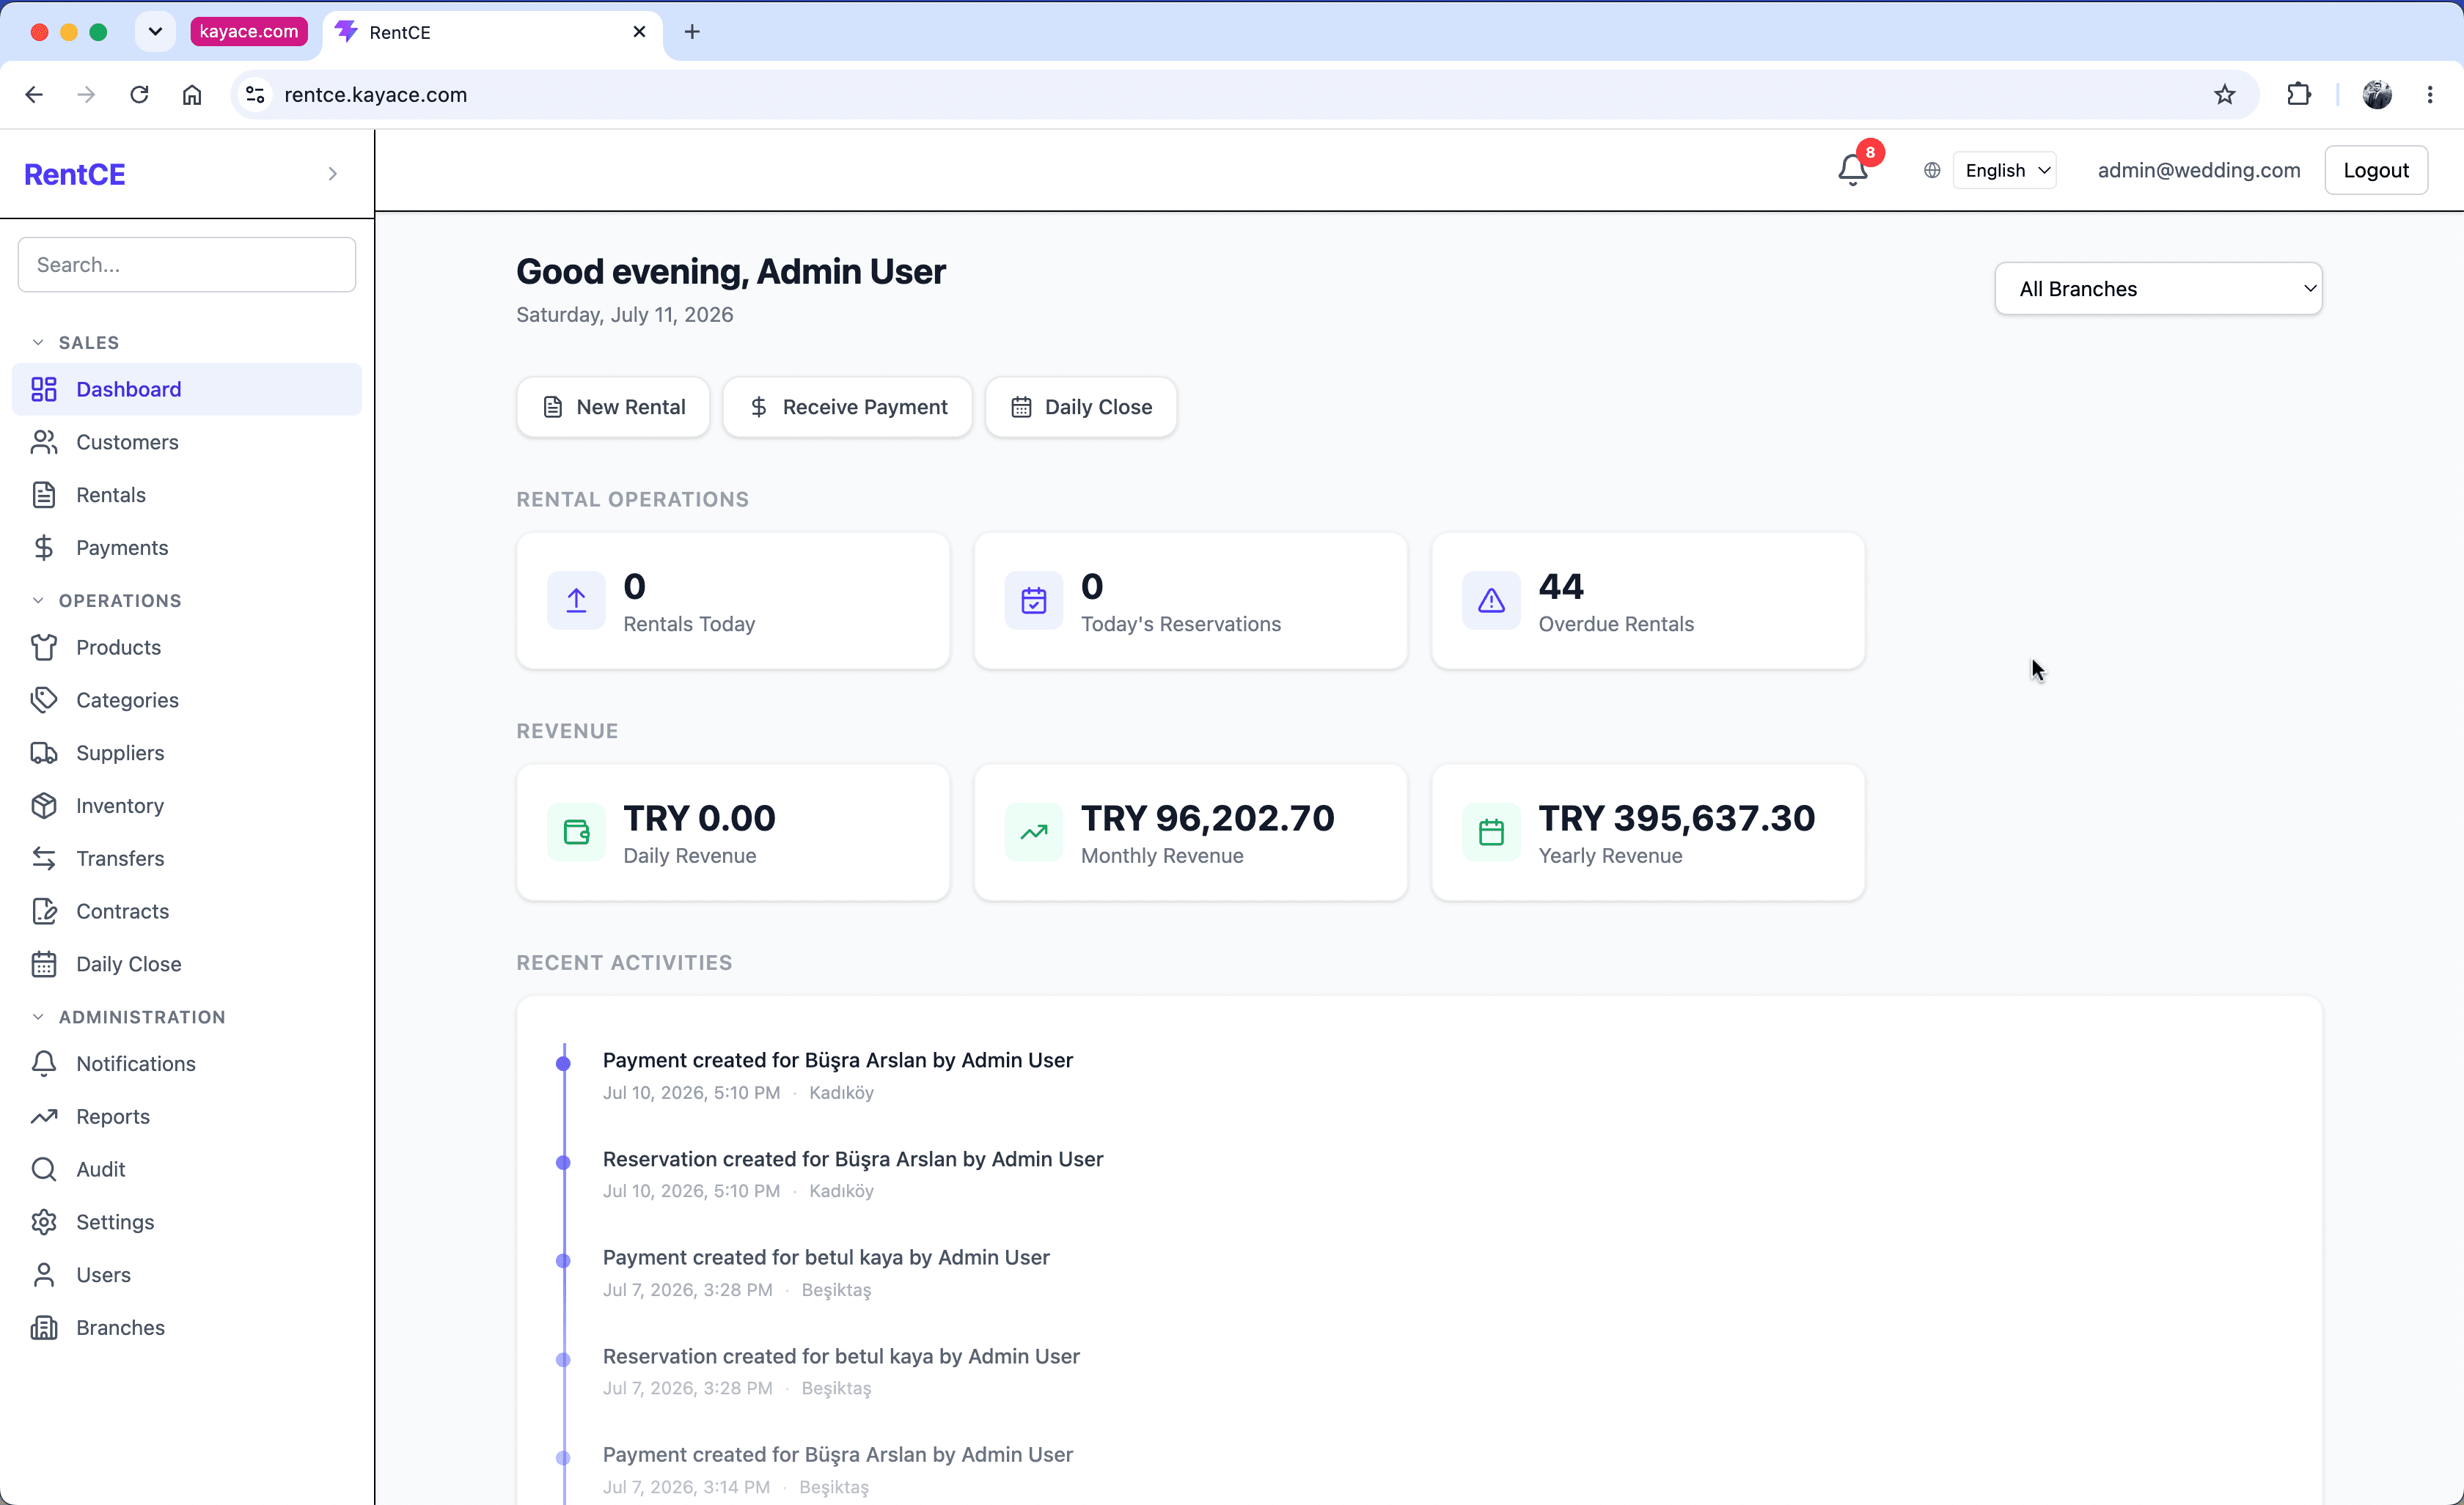Click the Receive Payment button
The image size is (2464, 1505).
pyautogui.click(x=847, y=407)
